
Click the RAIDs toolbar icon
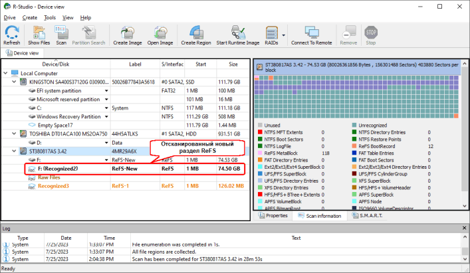272,35
